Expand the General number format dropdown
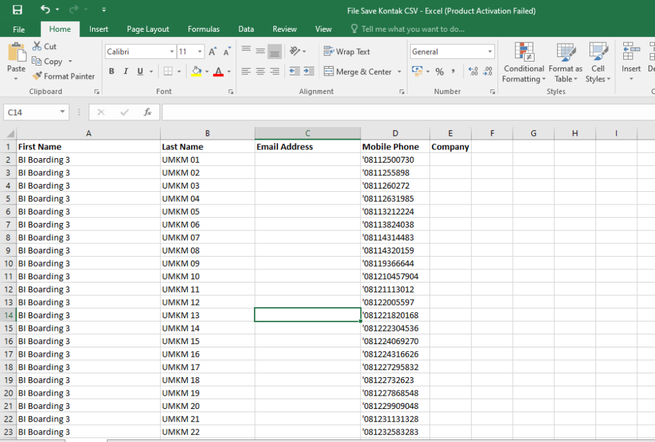The width and height of the screenshot is (655, 442). 490,52
